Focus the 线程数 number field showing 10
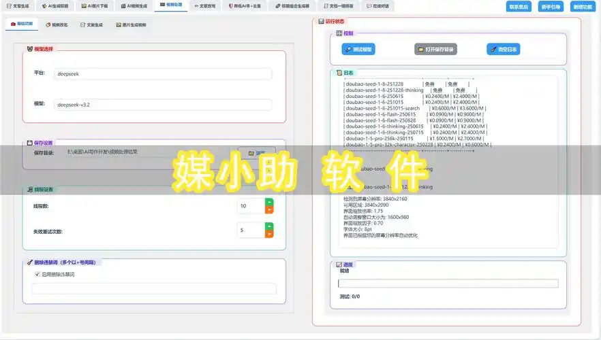This screenshot has width=601, height=340. point(251,206)
